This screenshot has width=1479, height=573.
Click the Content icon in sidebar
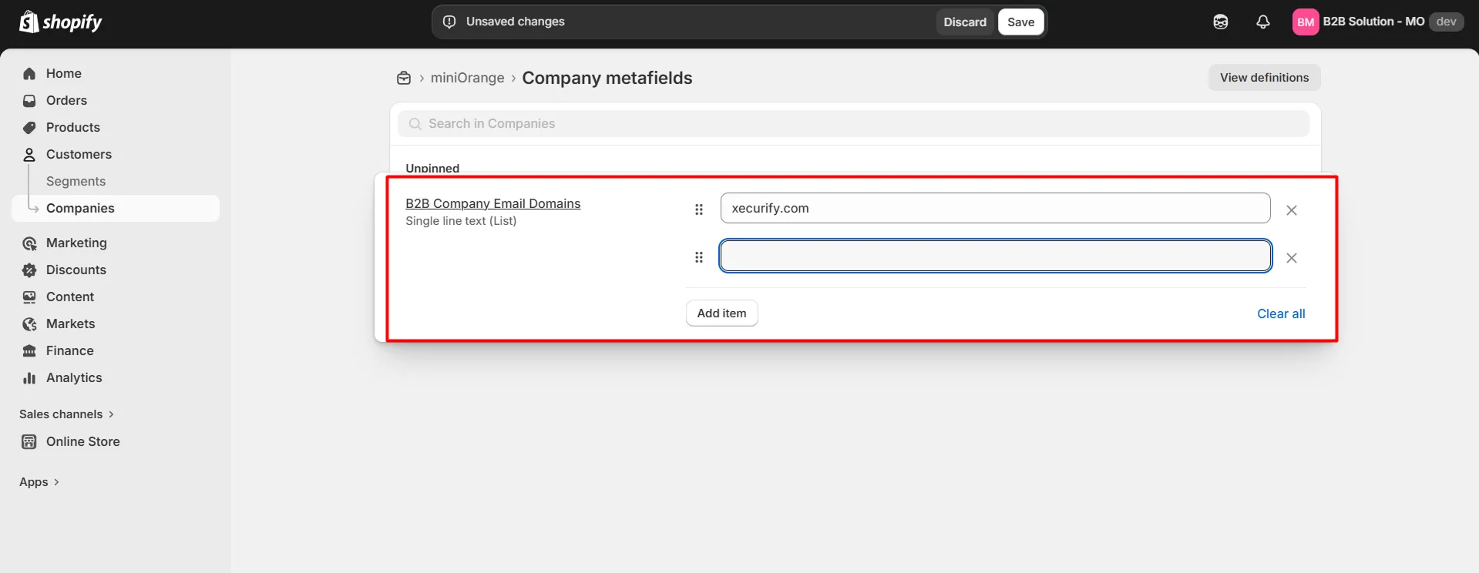click(29, 297)
